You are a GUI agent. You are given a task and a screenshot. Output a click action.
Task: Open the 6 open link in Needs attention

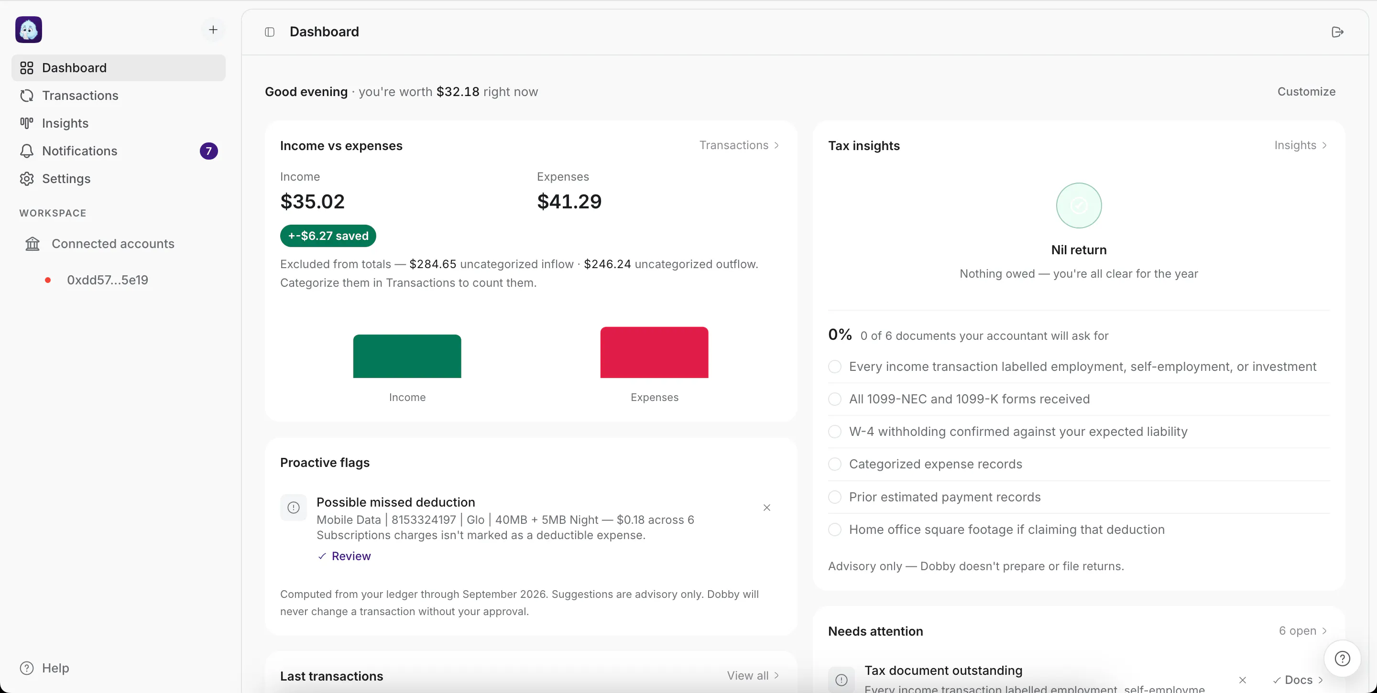point(1303,631)
